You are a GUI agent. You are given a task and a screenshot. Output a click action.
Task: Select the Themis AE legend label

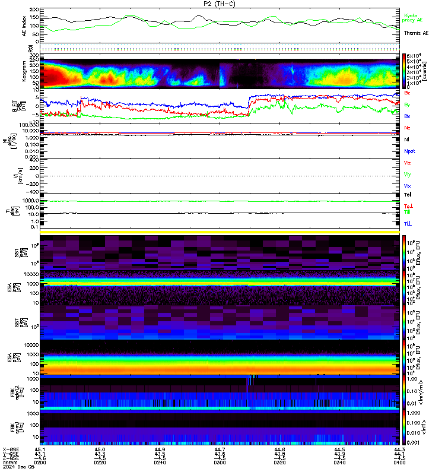[x=416, y=33]
